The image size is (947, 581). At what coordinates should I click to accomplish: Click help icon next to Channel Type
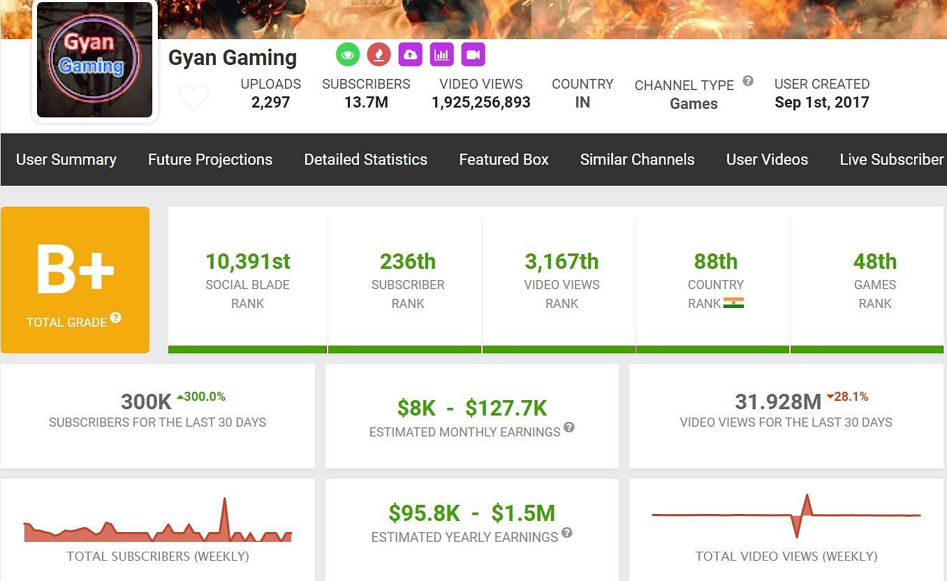click(x=748, y=81)
